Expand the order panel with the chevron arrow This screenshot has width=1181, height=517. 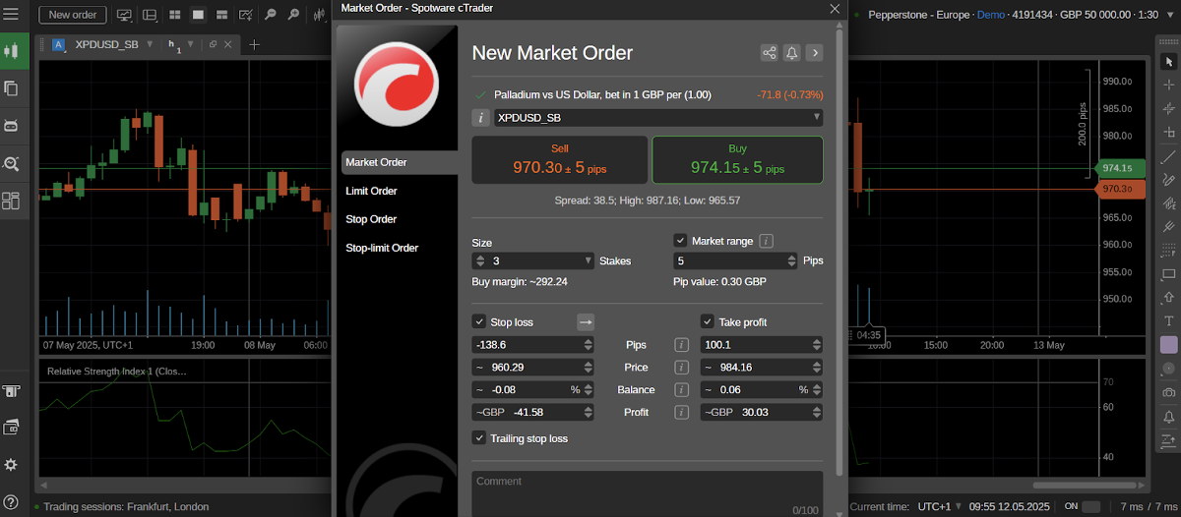[814, 53]
